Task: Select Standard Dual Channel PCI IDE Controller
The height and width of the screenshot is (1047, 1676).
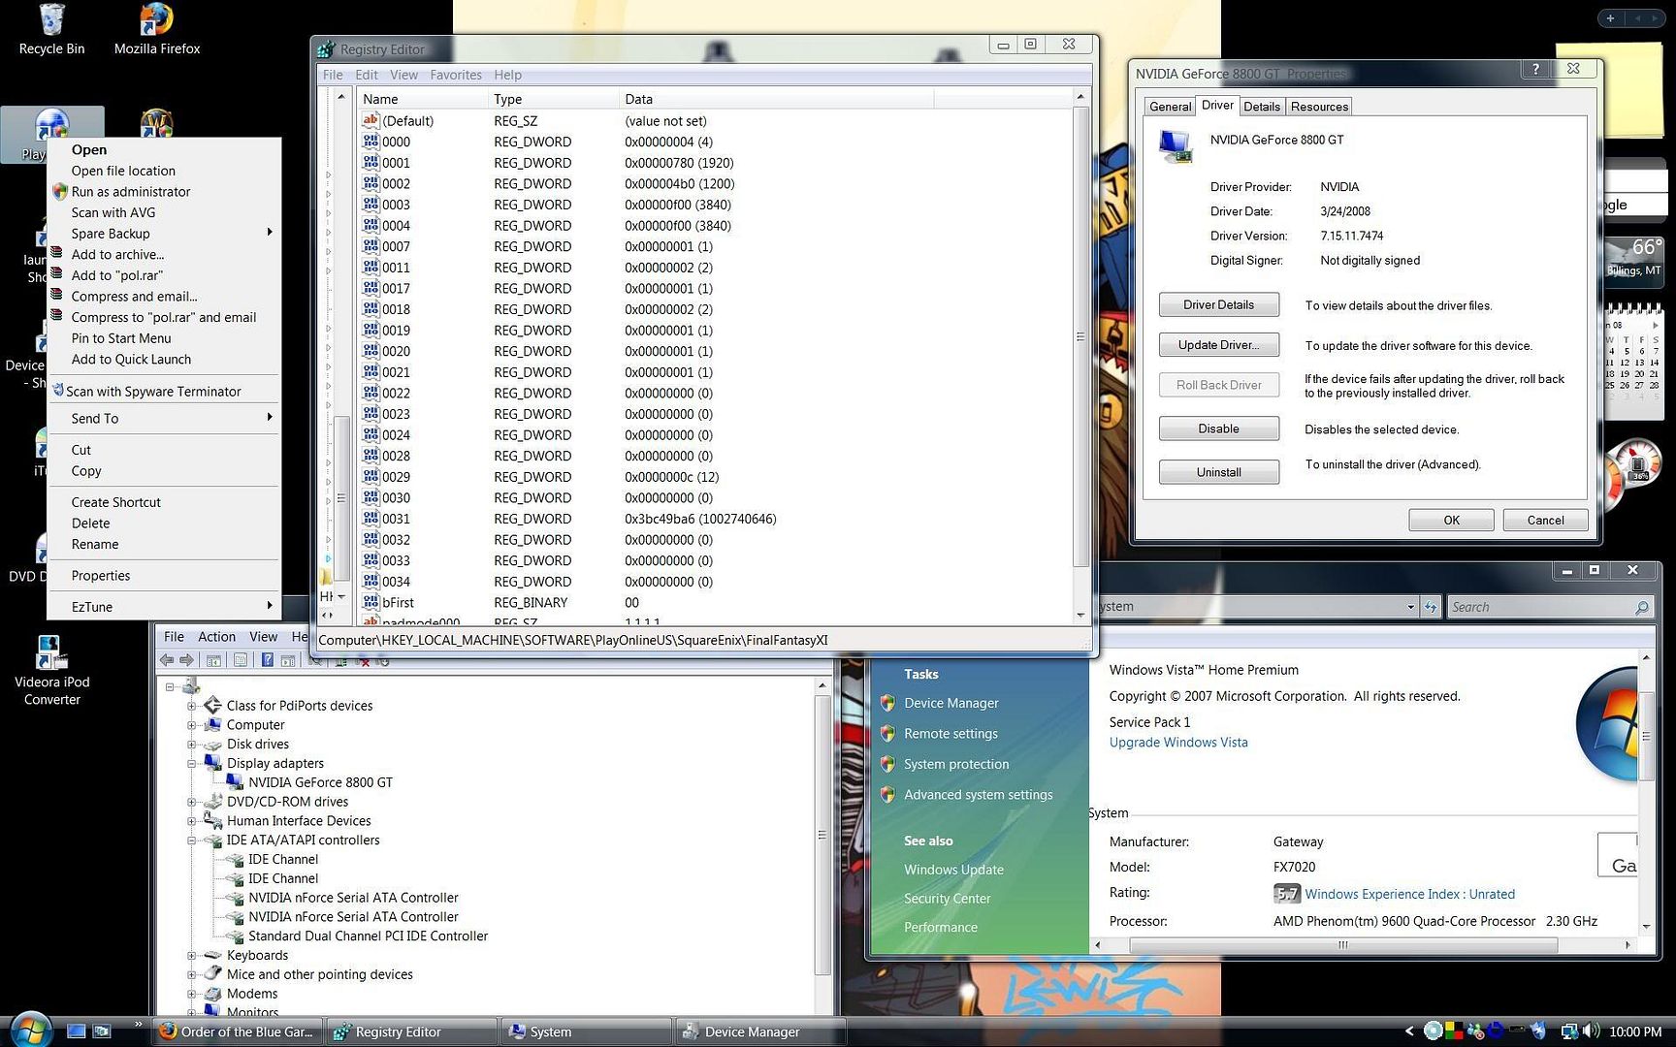Action: coord(368,936)
